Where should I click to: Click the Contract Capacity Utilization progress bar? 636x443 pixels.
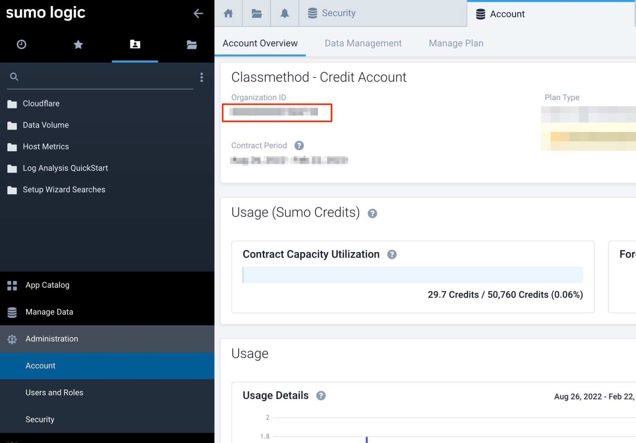click(413, 274)
